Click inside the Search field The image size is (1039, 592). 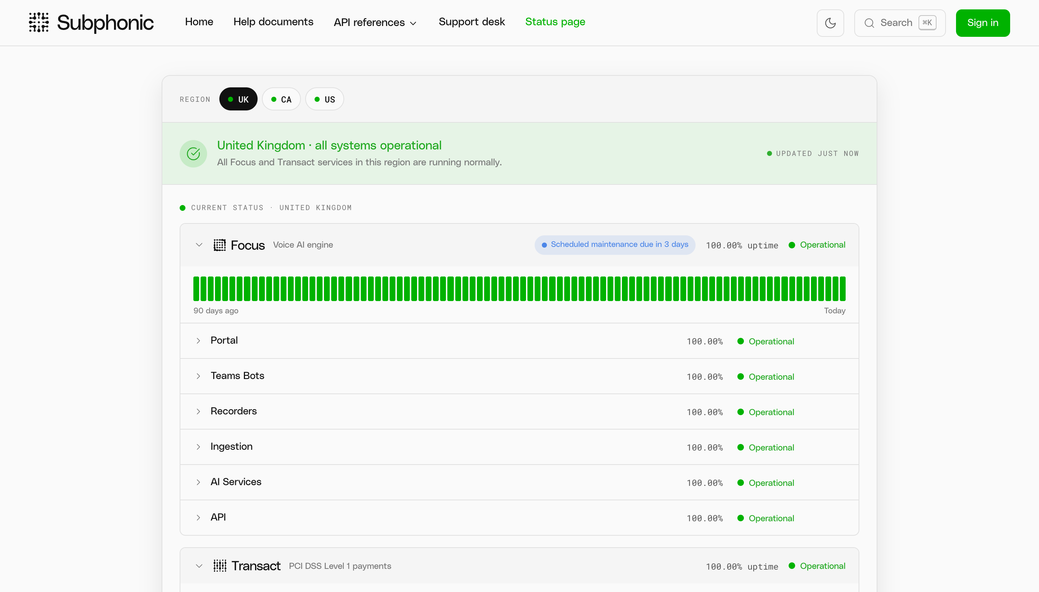click(900, 23)
